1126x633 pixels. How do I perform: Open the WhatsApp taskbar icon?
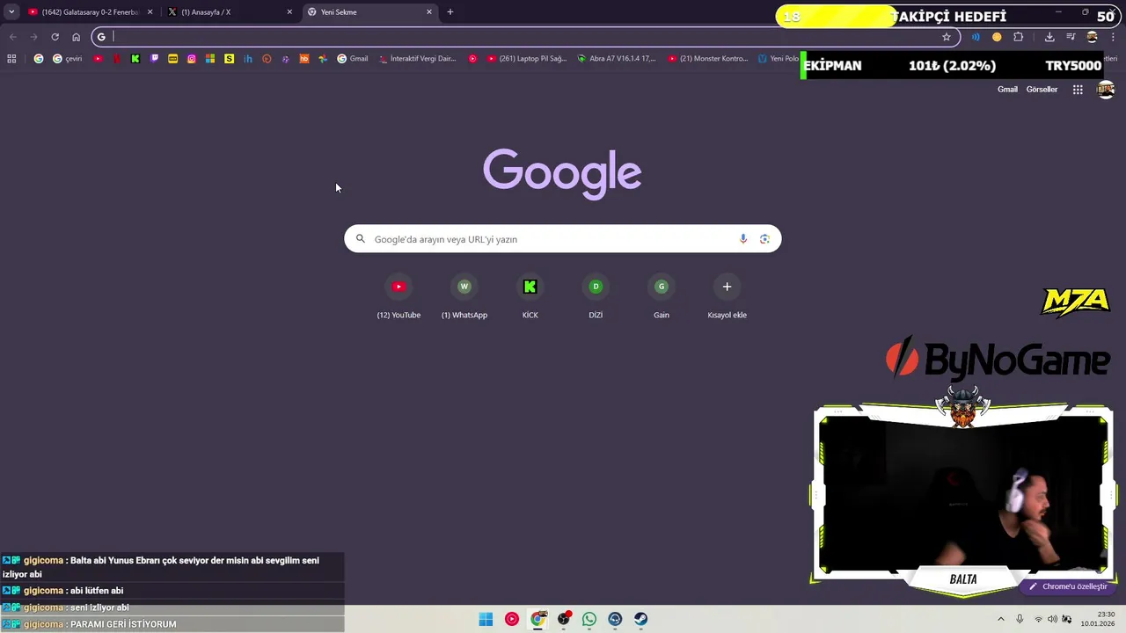click(x=589, y=620)
